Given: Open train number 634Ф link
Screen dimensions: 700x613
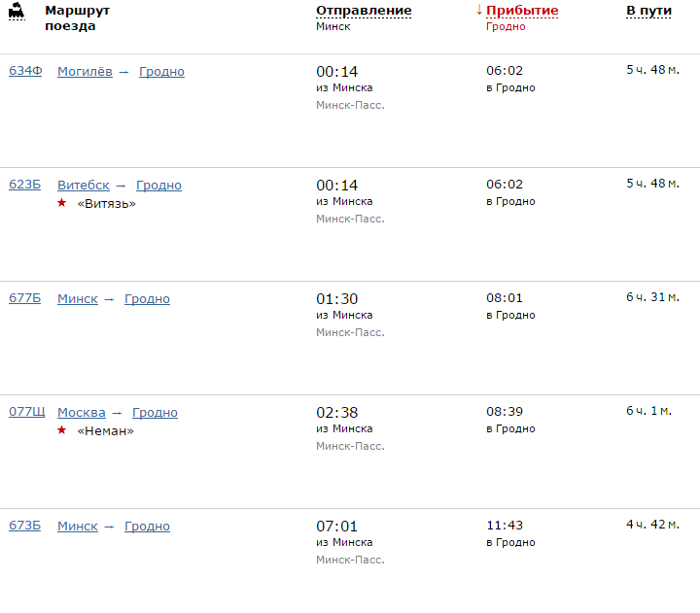Looking at the screenshot, I should pyautogui.click(x=25, y=72).
